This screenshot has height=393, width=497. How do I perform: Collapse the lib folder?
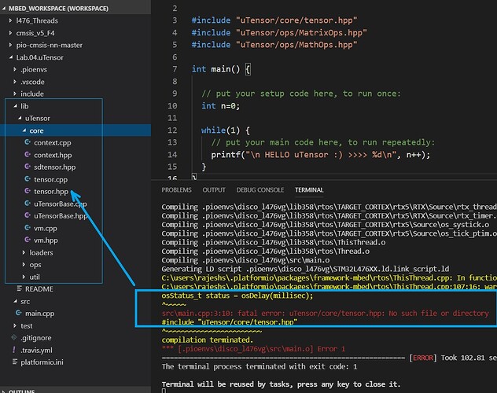tap(15, 106)
